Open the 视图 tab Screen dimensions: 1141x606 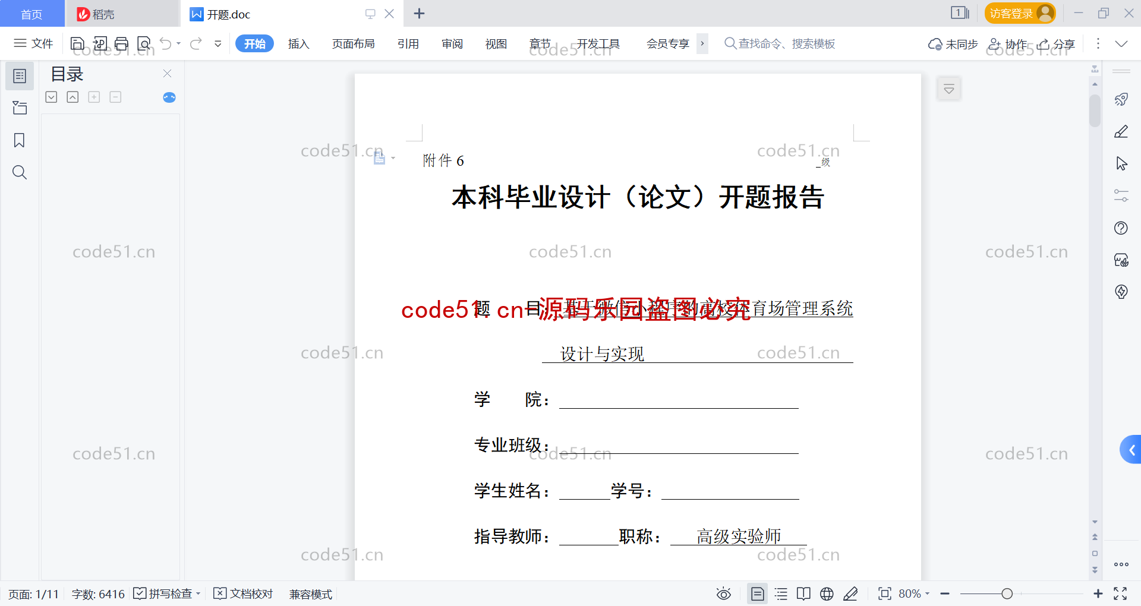point(496,43)
